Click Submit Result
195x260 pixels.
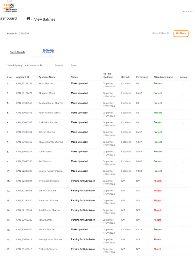pos(160,33)
